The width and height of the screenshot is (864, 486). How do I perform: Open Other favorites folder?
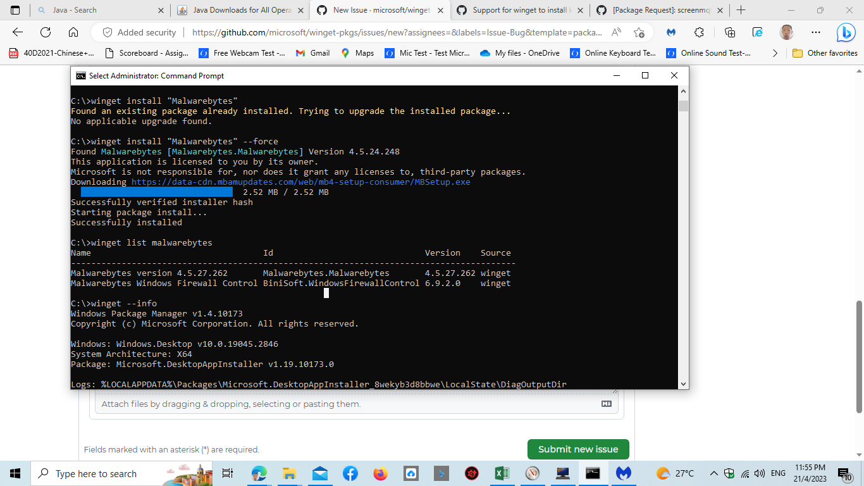[825, 53]
